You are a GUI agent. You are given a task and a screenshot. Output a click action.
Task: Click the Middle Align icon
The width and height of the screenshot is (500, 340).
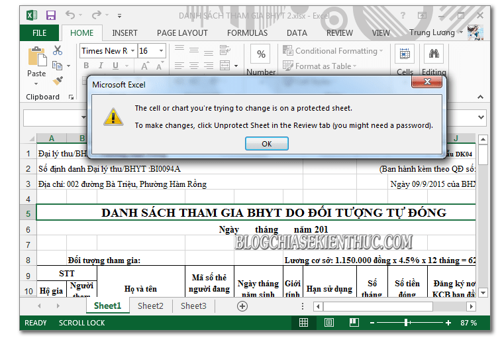click(194, 50)
